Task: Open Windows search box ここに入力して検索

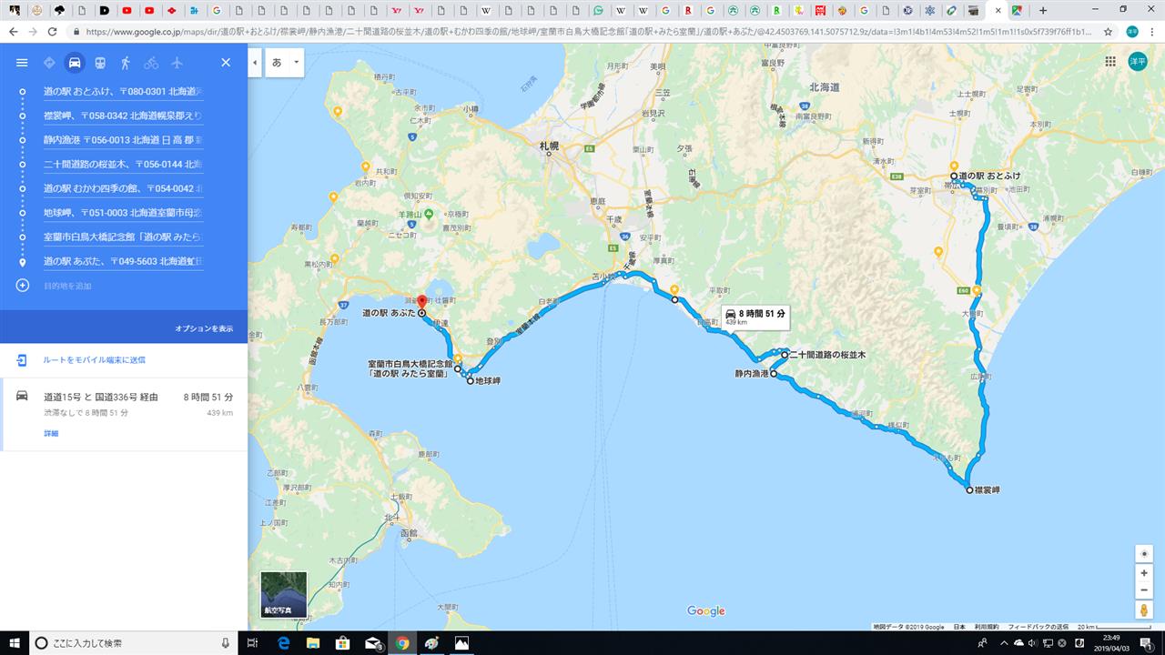Action: pos(133,643)
